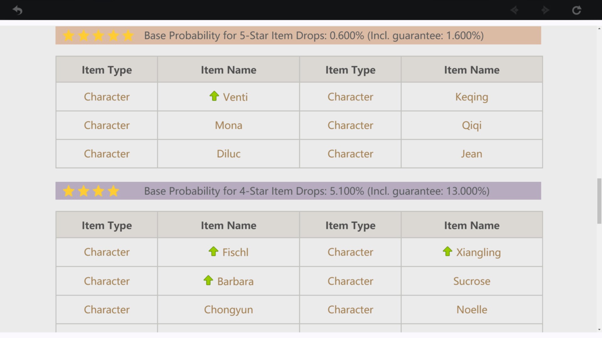The width and height of the screenshot is (602, 338).
Task: Click the back arrow icon
Action: 18,10
